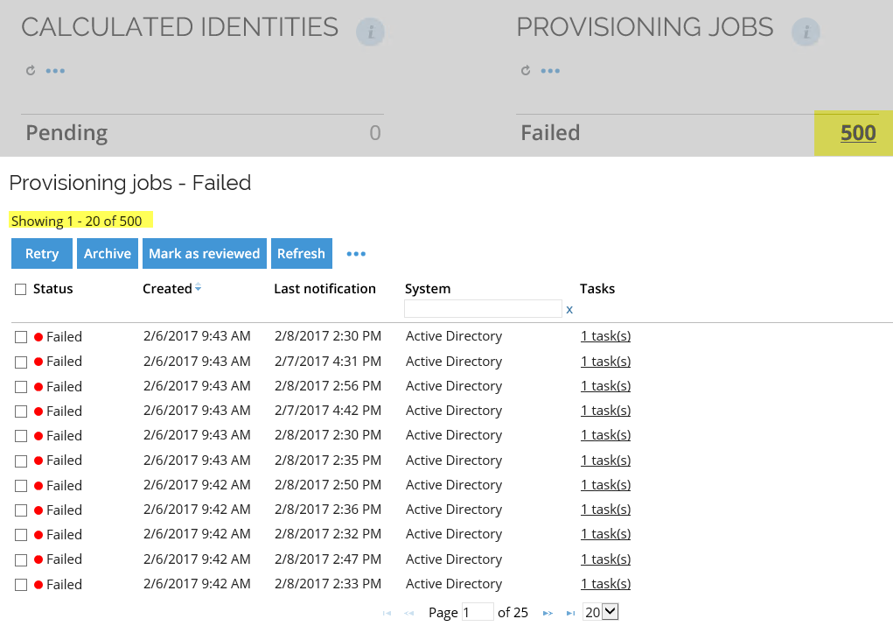Open the page size dropdown showing 20

coord(600,612)
